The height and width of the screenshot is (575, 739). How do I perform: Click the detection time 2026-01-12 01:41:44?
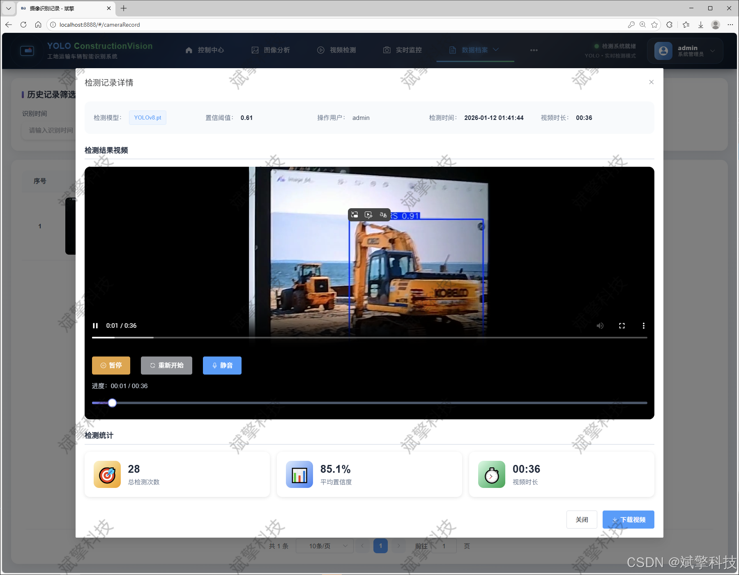click(x=494, y=118)
